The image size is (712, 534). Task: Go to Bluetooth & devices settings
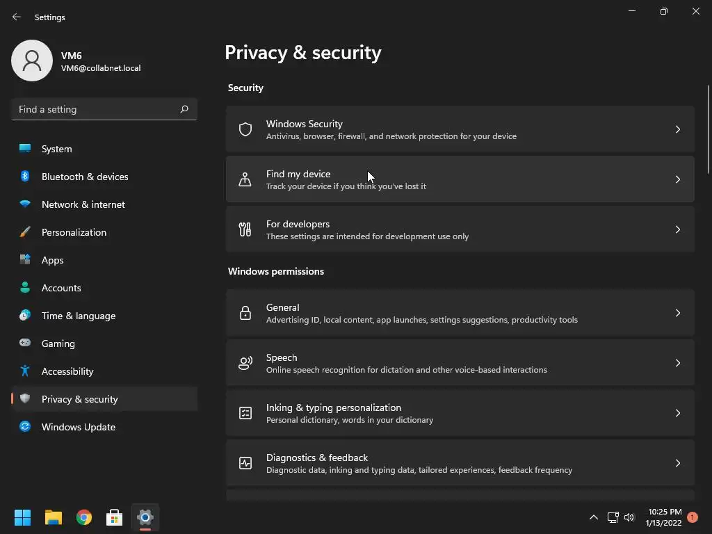click(x=85, y=177)
